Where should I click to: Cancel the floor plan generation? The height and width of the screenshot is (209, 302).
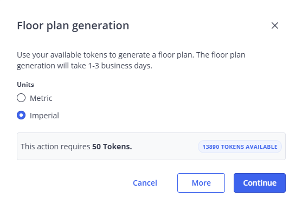coord(145,183)
